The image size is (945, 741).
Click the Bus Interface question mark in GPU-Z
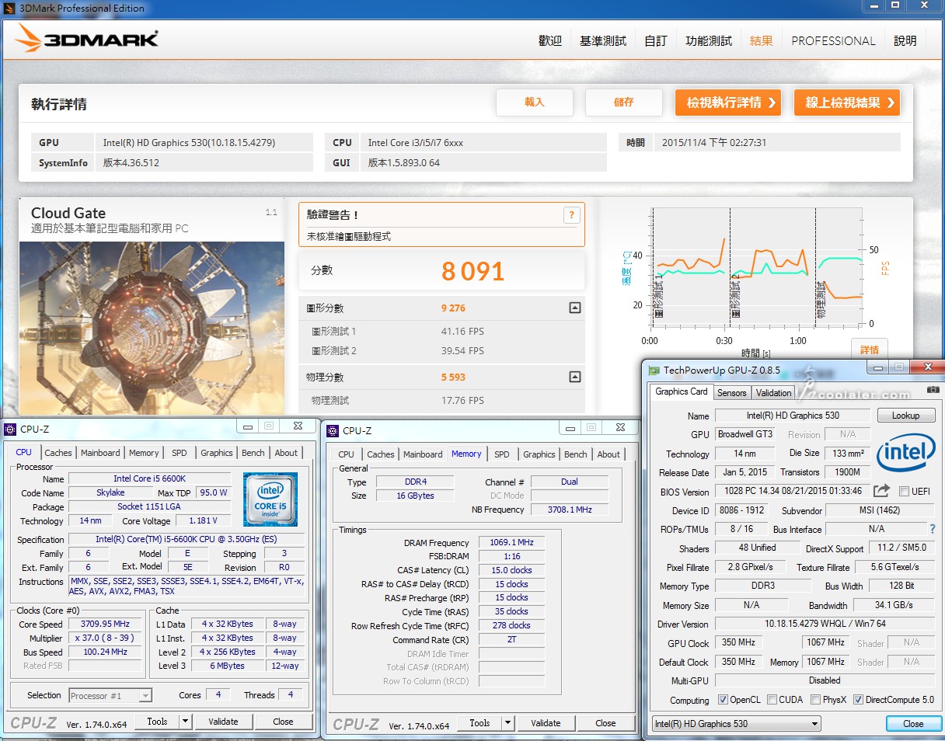(933, 529)
